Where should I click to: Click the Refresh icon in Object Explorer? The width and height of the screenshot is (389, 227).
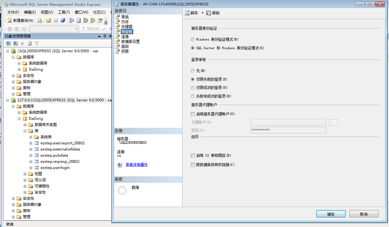[x=30, y=43]
